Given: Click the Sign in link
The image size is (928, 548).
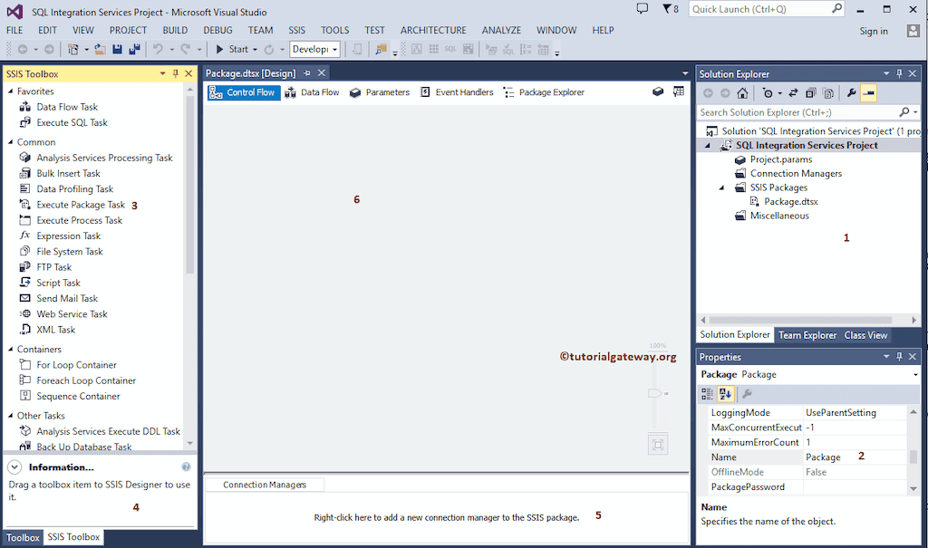Looking at the screenshot, I should tap(873, 30).
